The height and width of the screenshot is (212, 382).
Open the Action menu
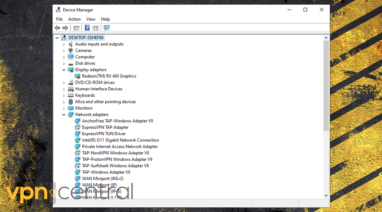pos(74,19)
